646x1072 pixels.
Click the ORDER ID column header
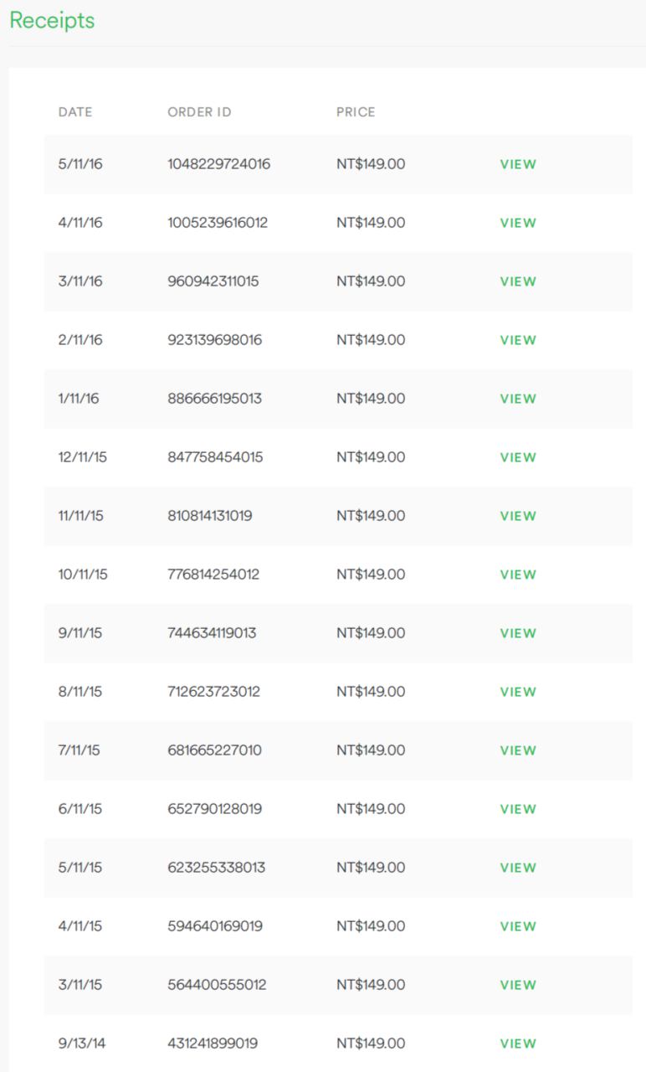coord(199,112)
